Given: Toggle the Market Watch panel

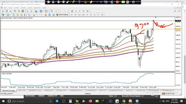Looking at the screenshot, I should (14, 15).
